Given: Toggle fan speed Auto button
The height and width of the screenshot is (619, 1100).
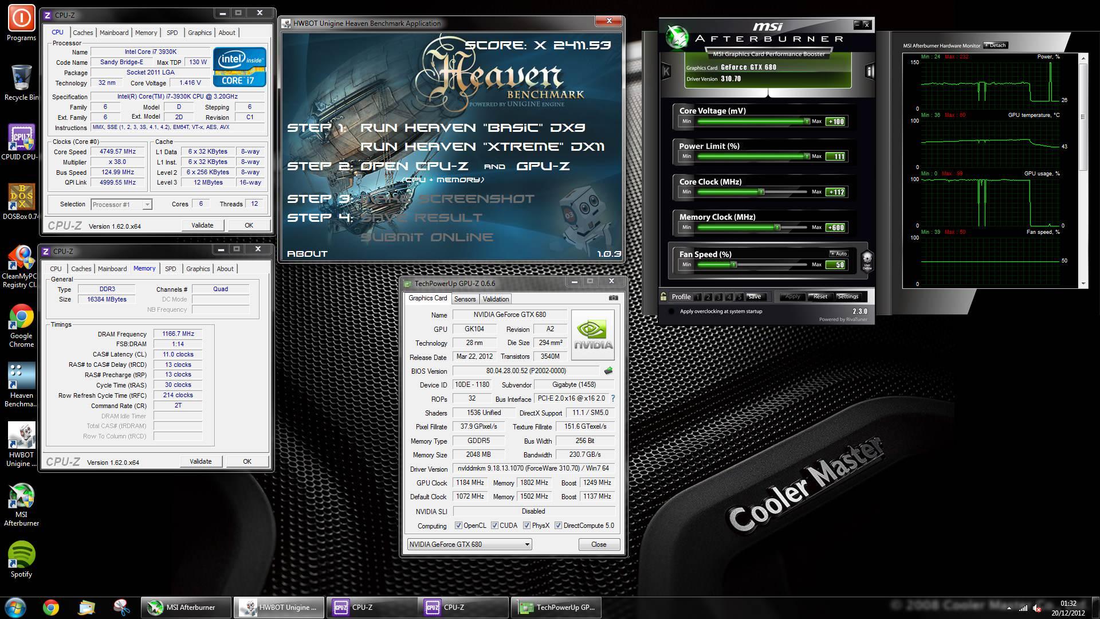Looking at the screenshot, I should tap(838, 253).
